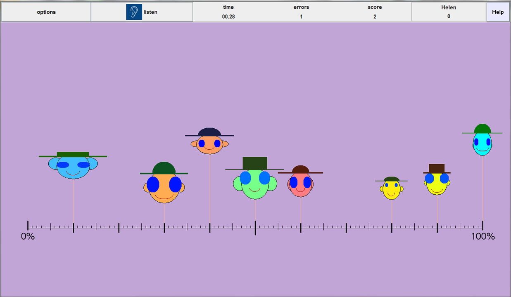Click the listen text label
Viewport: 511px width, 297px height.
[150, 12]
